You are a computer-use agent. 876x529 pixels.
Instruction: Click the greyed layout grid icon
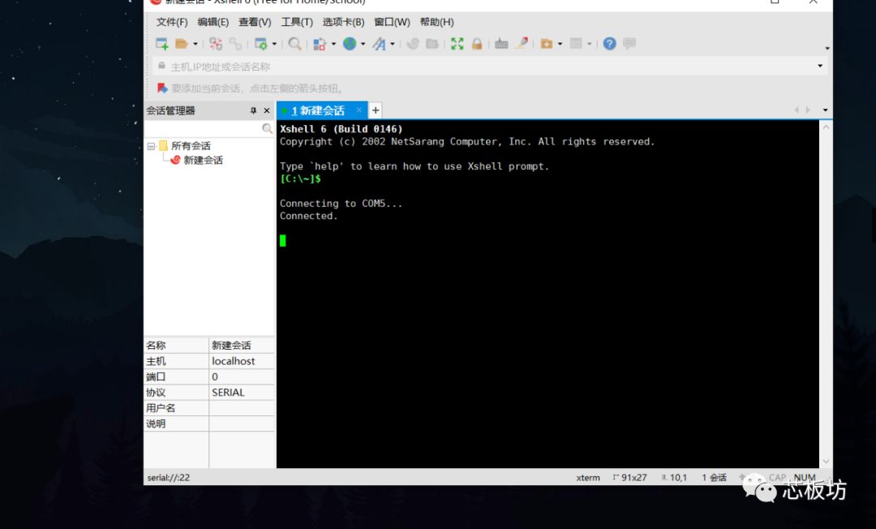[x=576, y=44]
